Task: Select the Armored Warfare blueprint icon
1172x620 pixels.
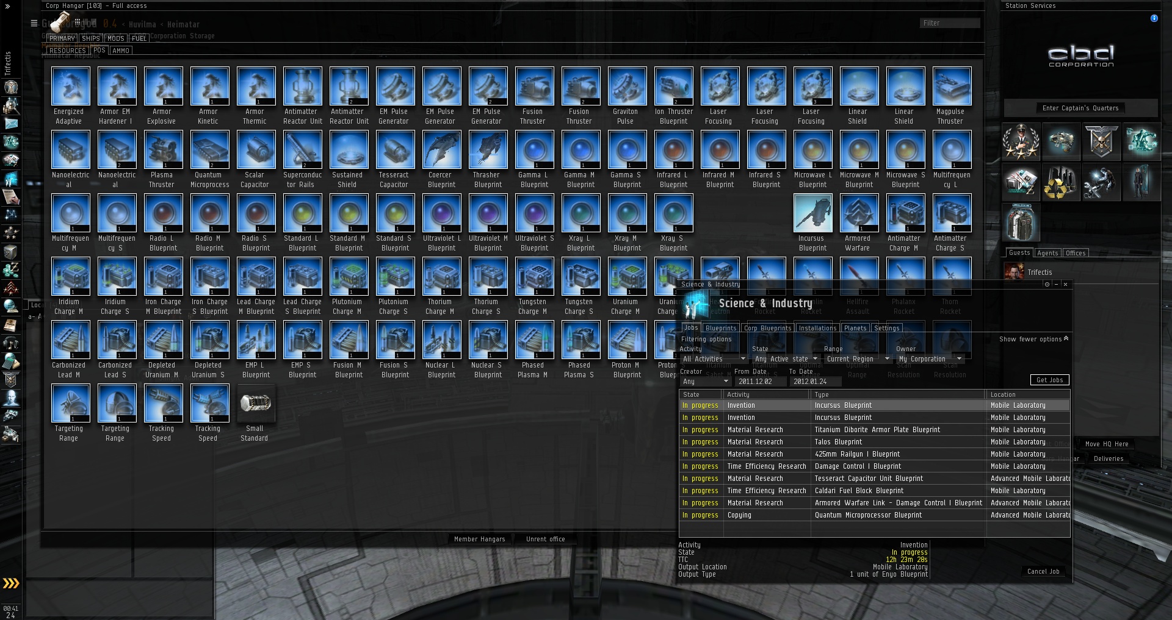Action: (859, 213)
